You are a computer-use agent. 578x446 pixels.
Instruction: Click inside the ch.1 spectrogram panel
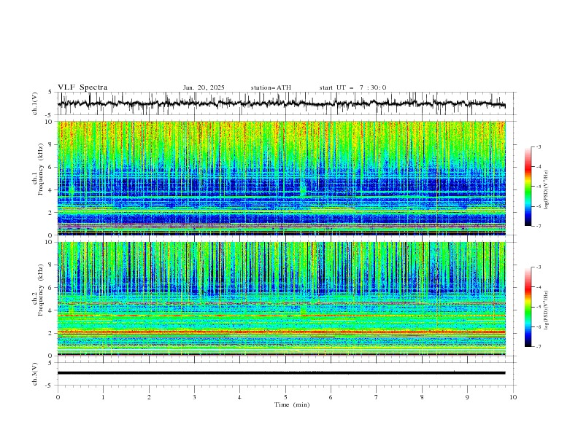(x=281, y=178)
